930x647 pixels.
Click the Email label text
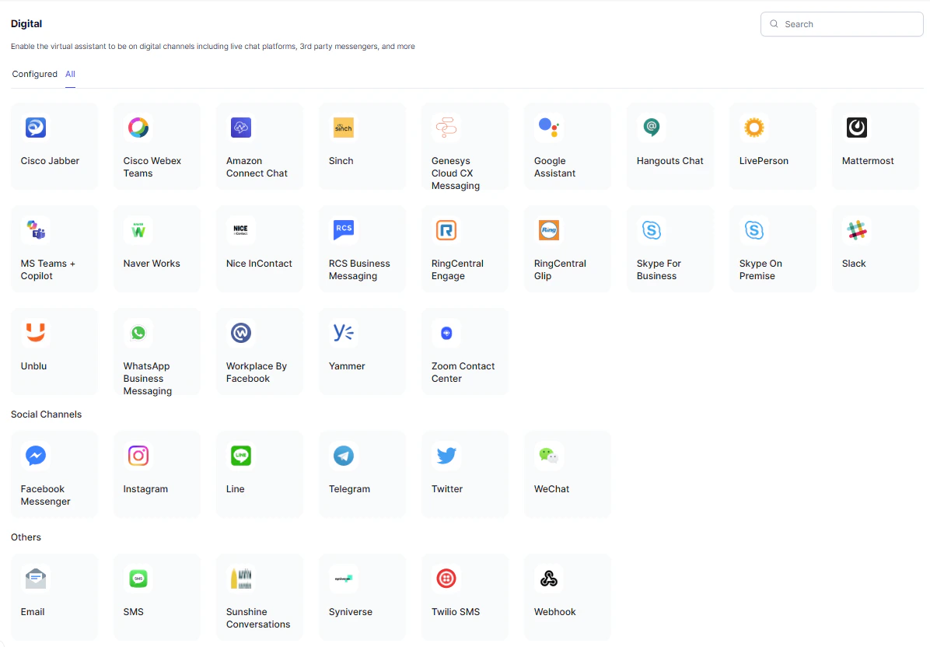pyautogui.click(x=33, y=611)
